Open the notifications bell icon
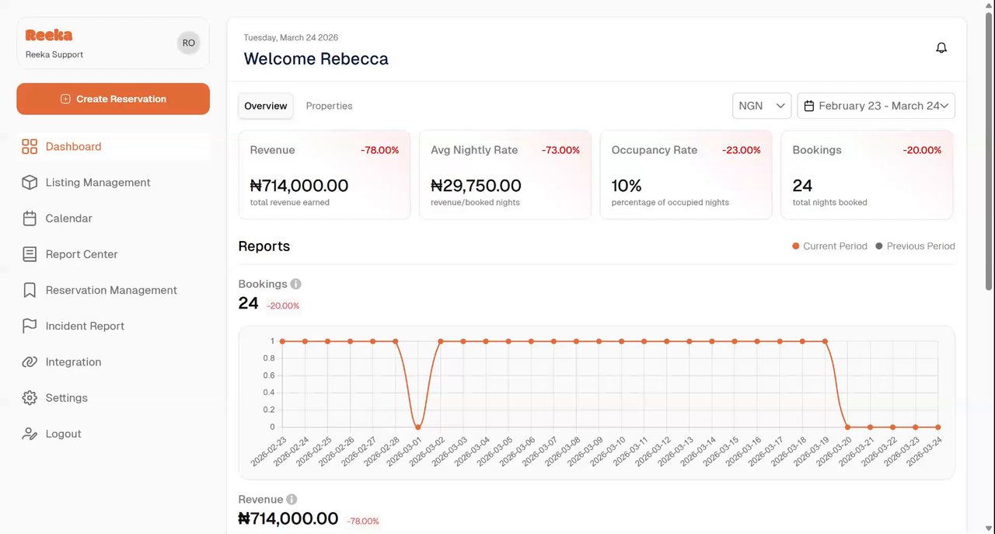 (x=941, y=48)
